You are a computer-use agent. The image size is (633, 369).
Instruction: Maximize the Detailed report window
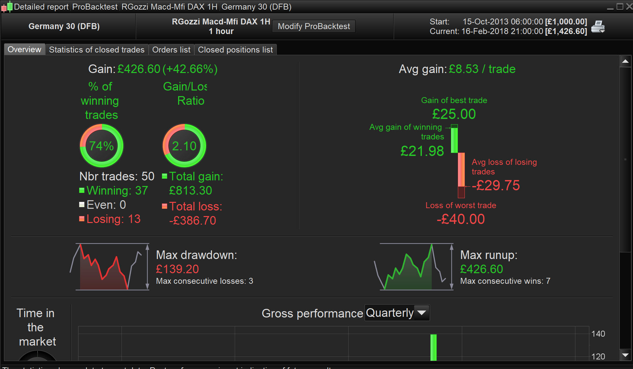click(x=620, y=7)
